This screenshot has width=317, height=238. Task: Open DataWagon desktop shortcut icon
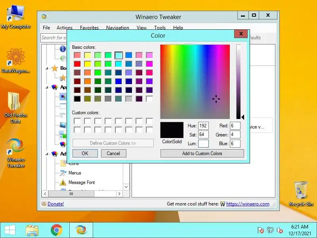pyautogui.click(x=15, y=60)
